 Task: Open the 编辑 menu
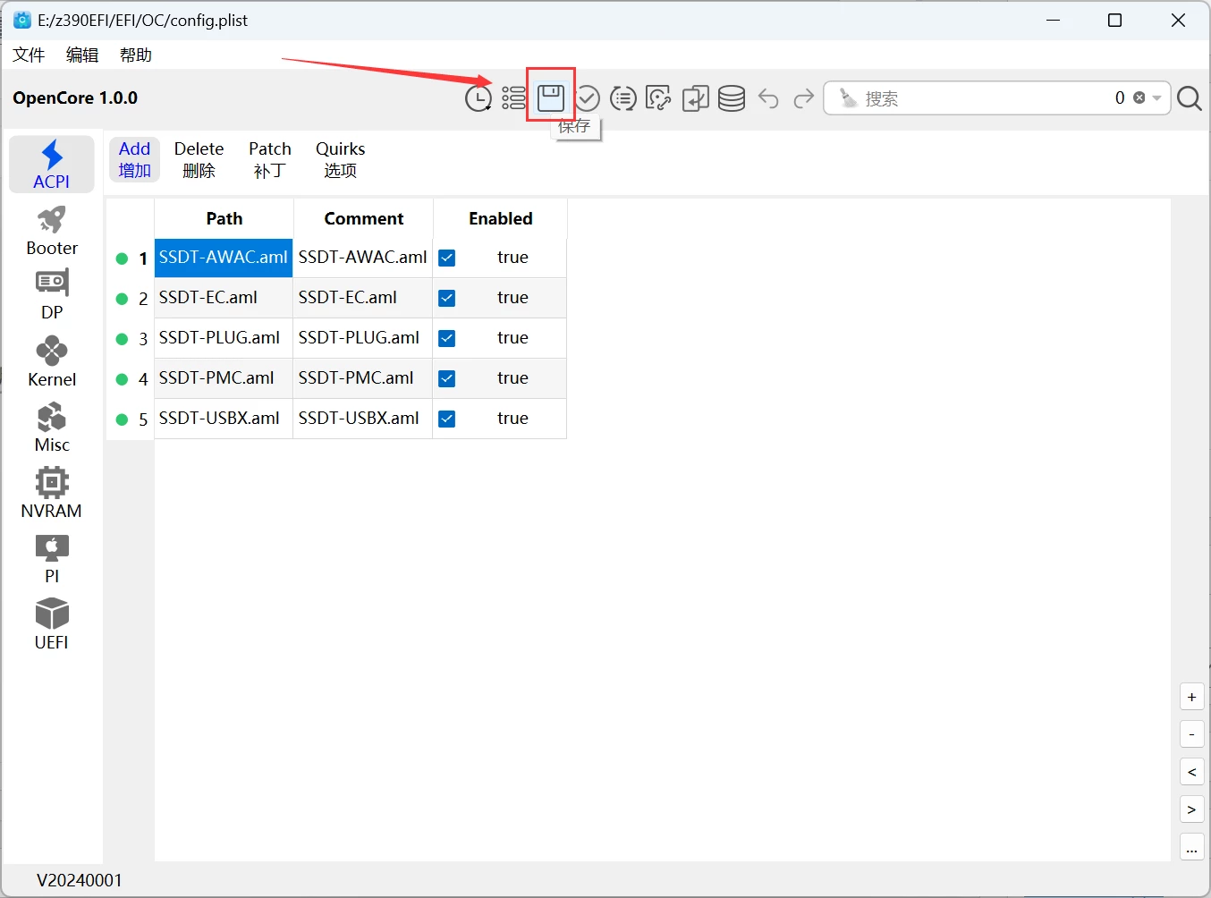82,55
